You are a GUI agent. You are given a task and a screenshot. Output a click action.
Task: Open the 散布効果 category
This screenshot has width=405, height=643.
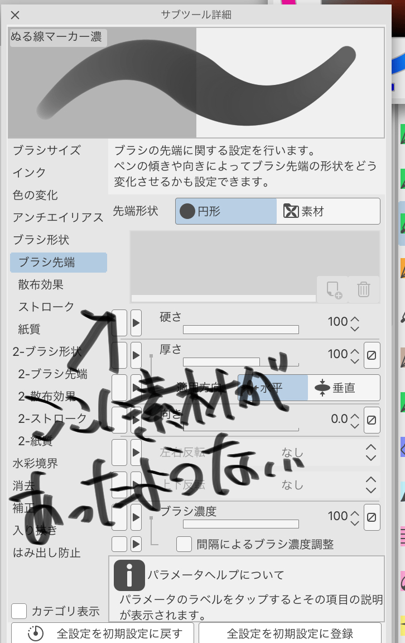41,285
